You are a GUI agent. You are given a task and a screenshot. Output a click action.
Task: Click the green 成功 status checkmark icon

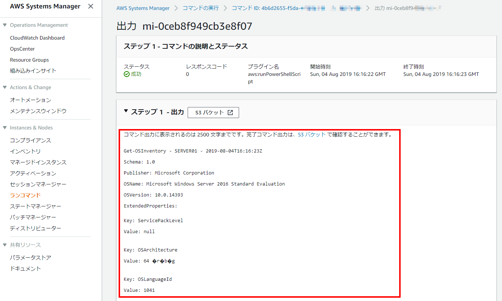tap(126, 74)
